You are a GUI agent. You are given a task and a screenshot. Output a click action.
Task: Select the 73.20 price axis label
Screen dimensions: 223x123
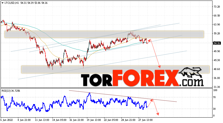click(217, 7)
